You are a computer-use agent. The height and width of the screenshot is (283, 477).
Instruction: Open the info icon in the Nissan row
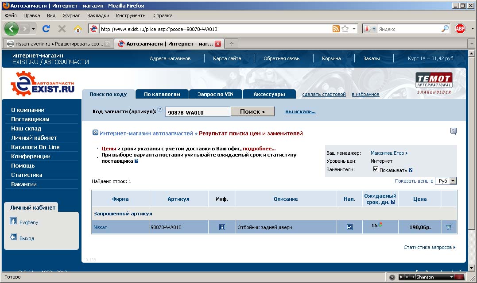pyautogui.click(x=222, y=227)
